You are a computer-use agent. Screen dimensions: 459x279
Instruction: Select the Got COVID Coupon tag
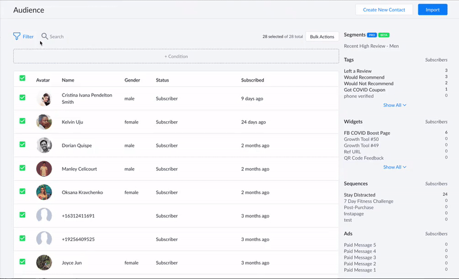pos(364,90)
